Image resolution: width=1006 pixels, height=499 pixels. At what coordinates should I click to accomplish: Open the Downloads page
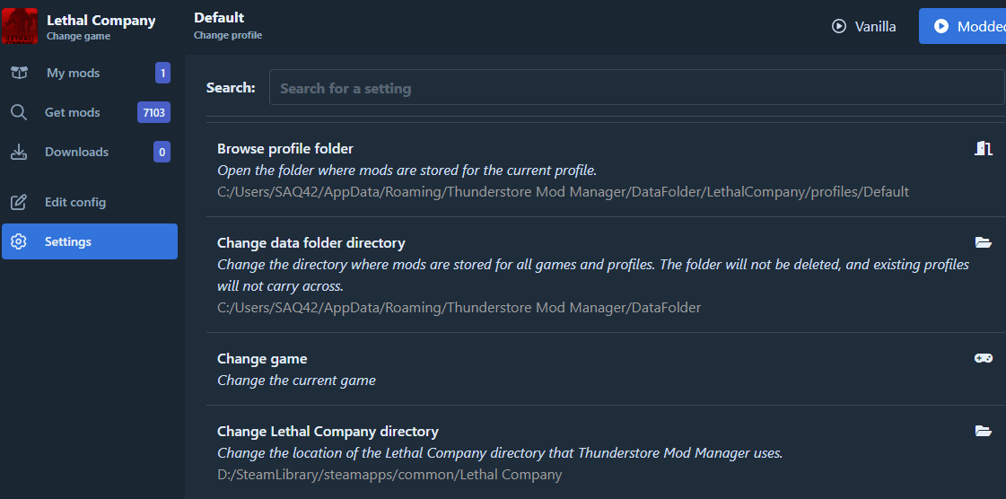click(x=76, y=152)
